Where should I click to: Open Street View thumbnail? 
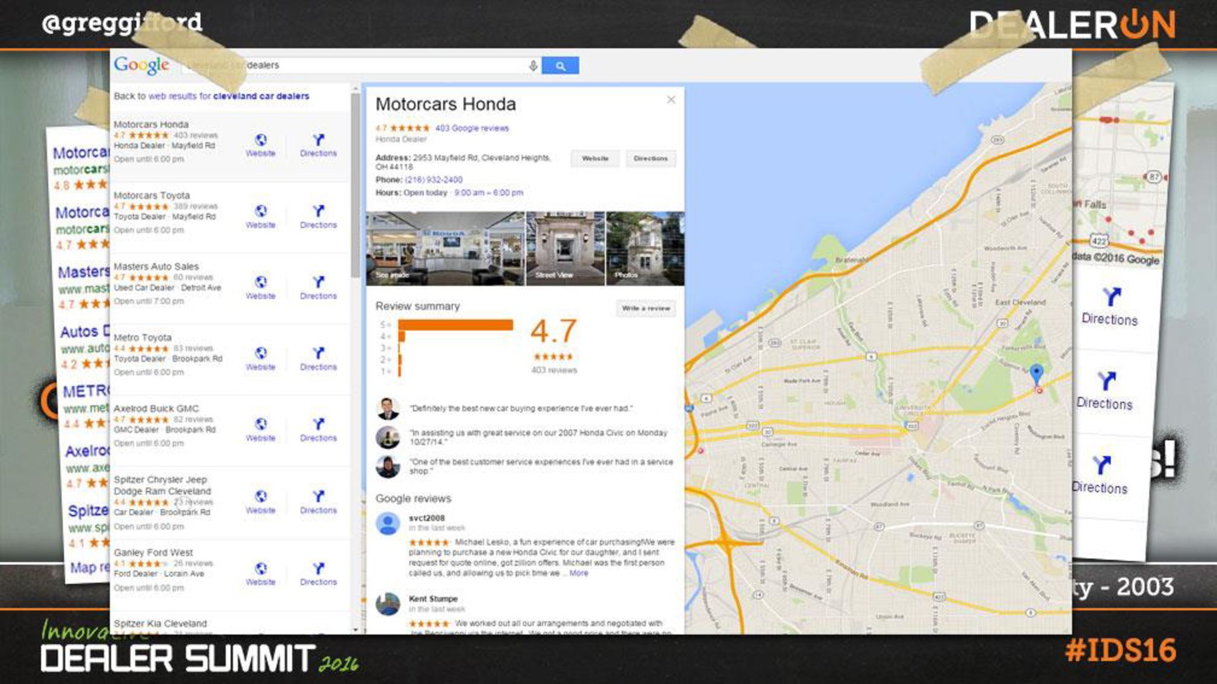565,248
